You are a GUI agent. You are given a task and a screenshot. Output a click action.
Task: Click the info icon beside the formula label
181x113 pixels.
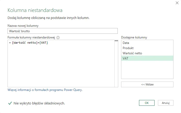click(58, 37)
